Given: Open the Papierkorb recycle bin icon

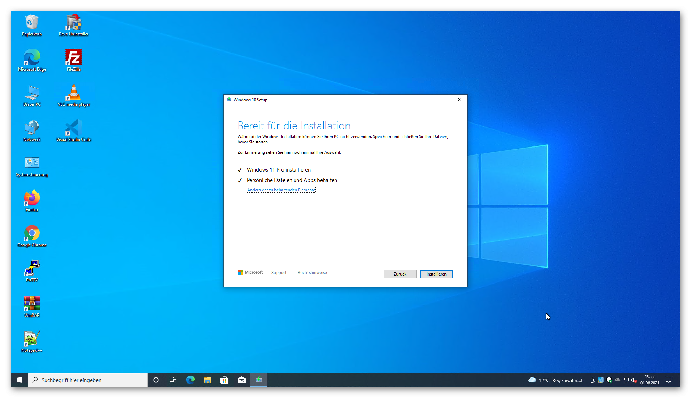Looking at the screenshot, I should 32,25.
